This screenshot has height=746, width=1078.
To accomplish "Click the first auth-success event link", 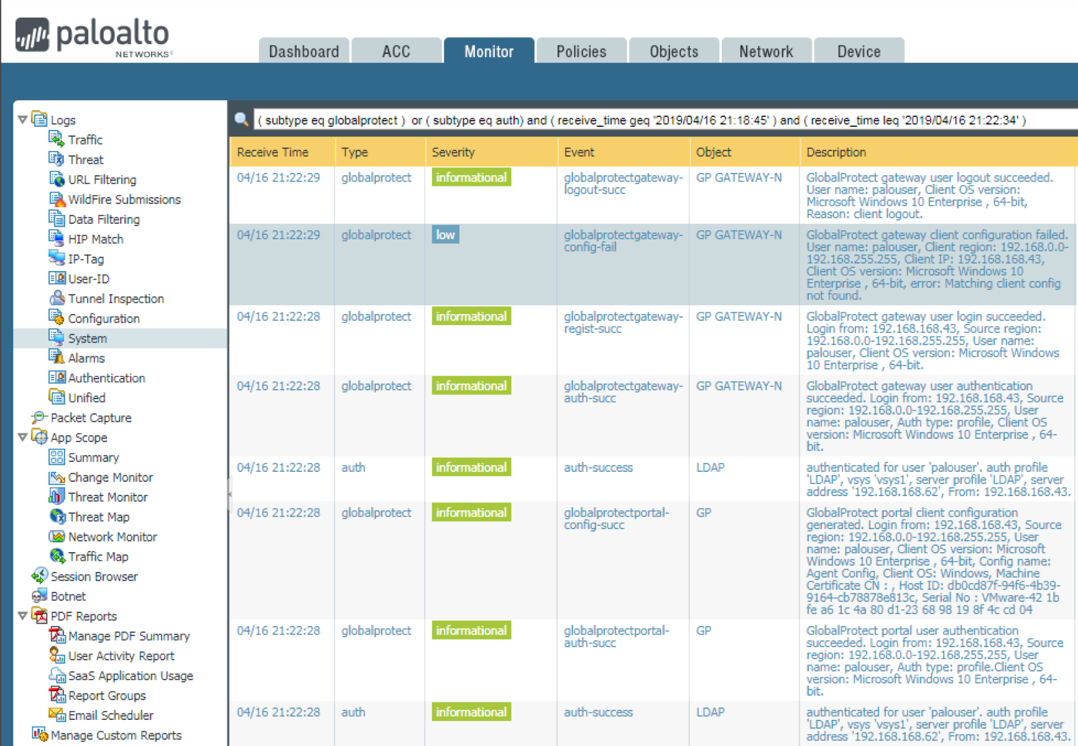I will coord(597,467).
